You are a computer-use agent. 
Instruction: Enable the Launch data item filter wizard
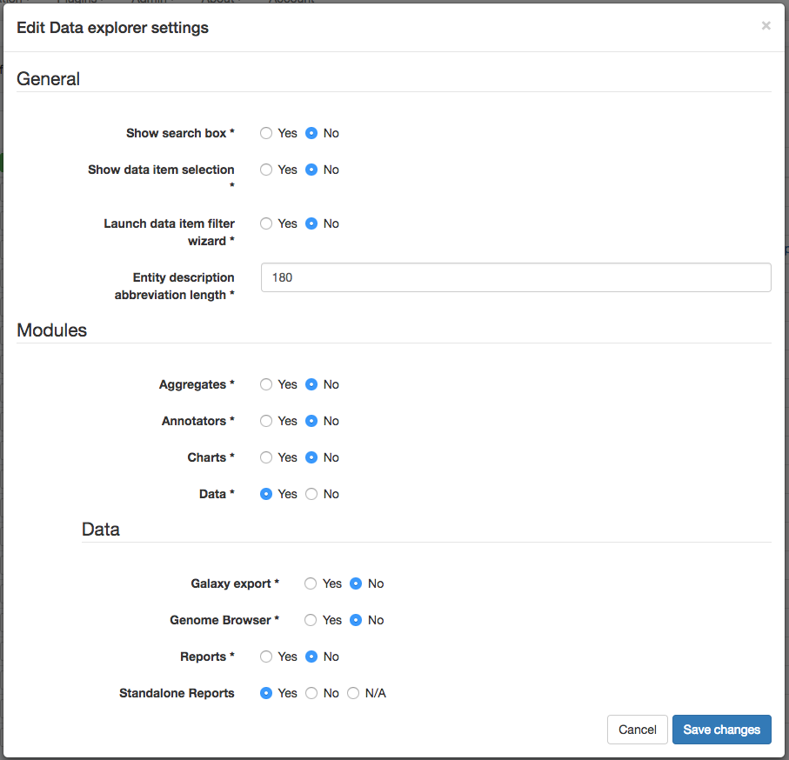[x=266, y=223]
